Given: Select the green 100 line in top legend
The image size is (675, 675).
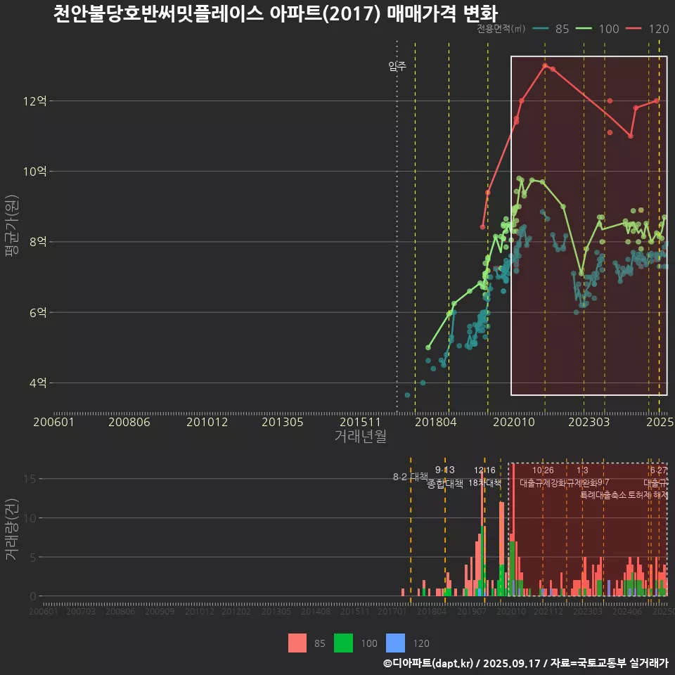Looking at the screenshot, I should [584, 29].
